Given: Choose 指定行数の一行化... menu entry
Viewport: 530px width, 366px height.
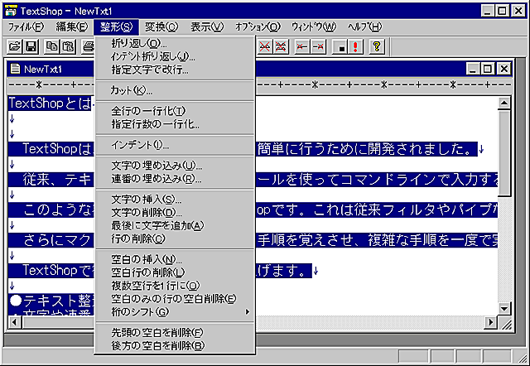Looking at the screenshot, I should 175,124.
